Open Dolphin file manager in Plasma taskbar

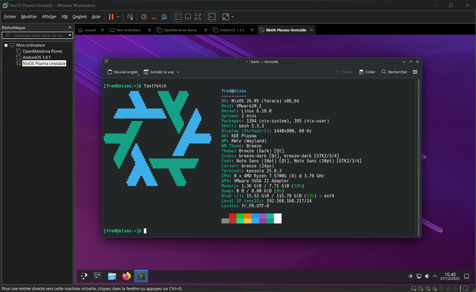[112, 276]
